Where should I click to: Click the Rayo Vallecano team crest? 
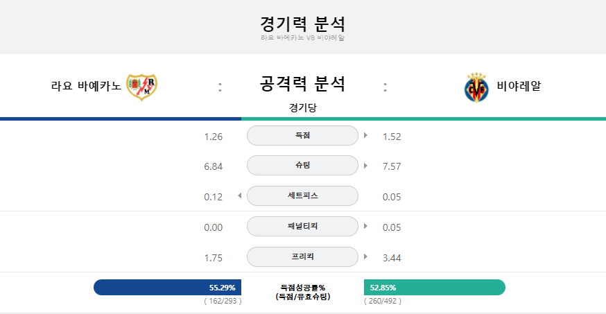click(x=142, y=87)
